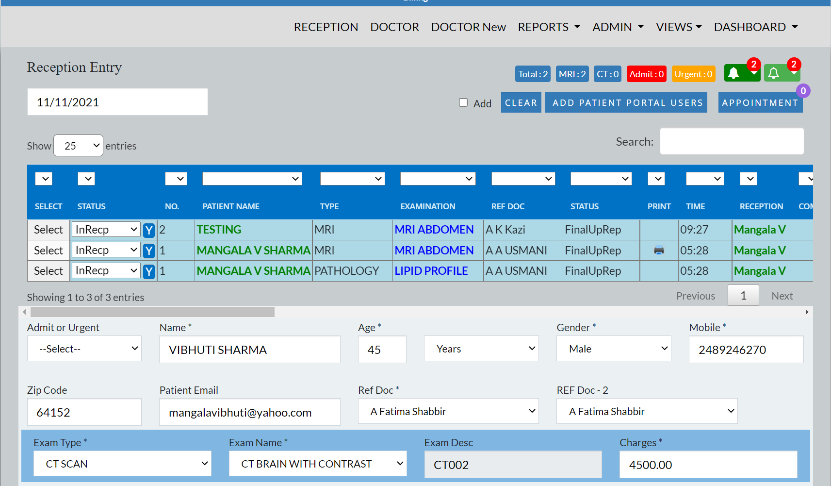Click Select button in the TESTING row
Image resolution: width=831 pixels, height=486 pixels.
coord(49,230)
